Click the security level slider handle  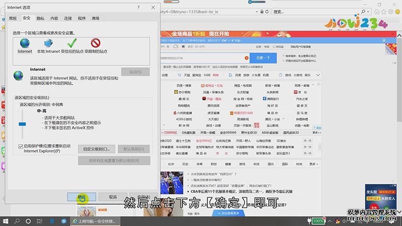[x=22, y=124]
